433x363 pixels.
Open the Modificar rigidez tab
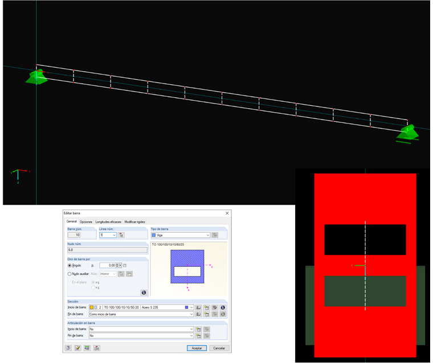pyautogui.click(x=134, y=222)
